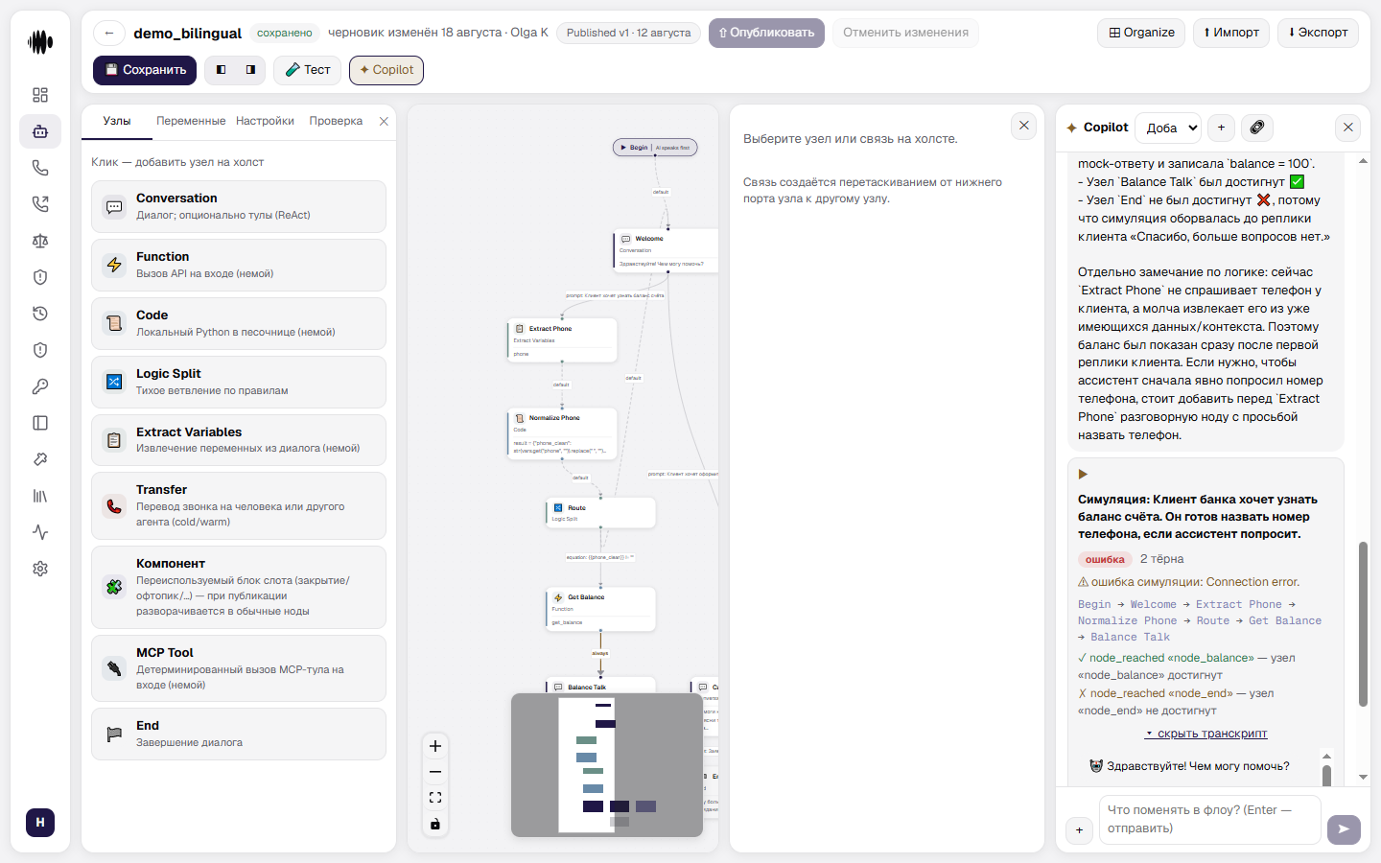
Task: Click Отменить изменения
Action: point(905,33)
